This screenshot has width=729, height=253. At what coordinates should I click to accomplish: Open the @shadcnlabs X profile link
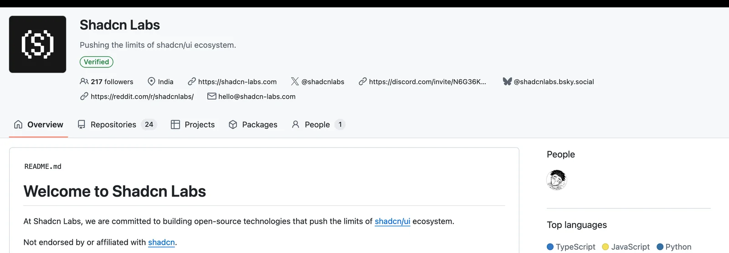click(323, 81)
